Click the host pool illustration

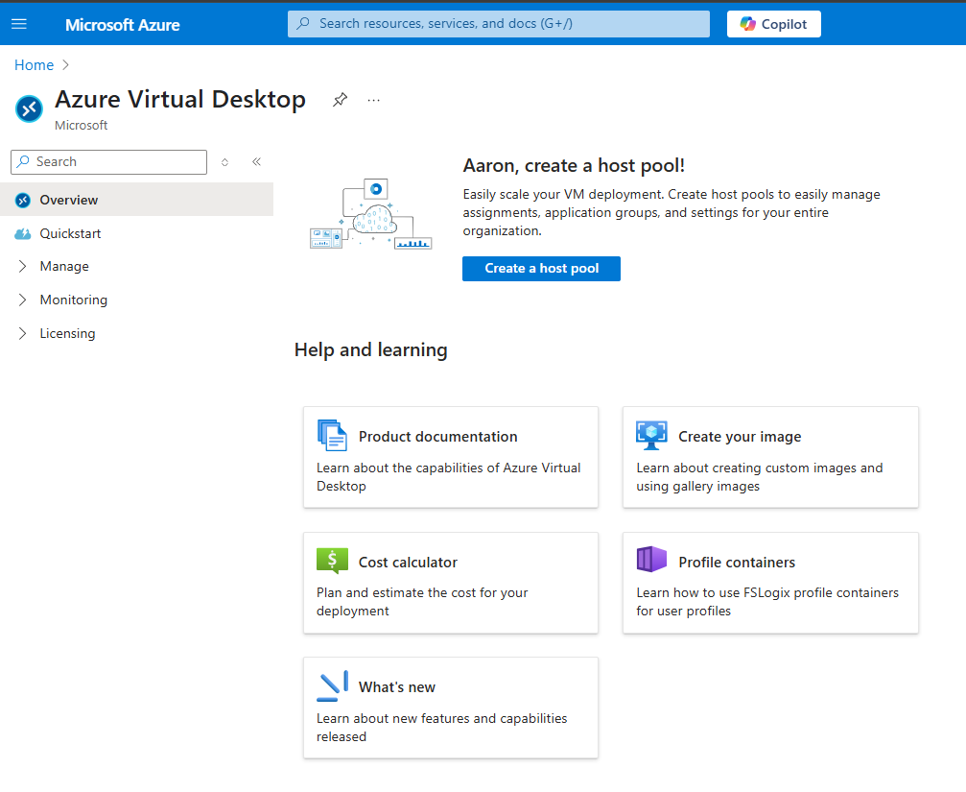click(x=371, y=214)
